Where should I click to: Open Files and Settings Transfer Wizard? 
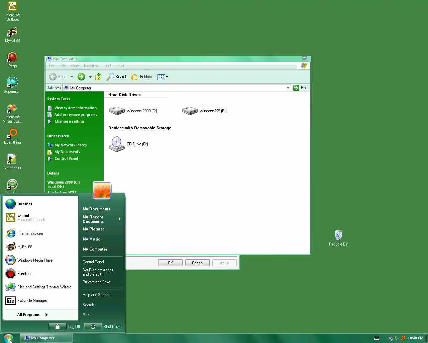pyautogui.click(x=40, y=287)
